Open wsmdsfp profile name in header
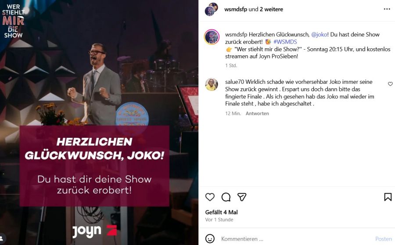Screen dimensions: 395x245 pos(236,9)
